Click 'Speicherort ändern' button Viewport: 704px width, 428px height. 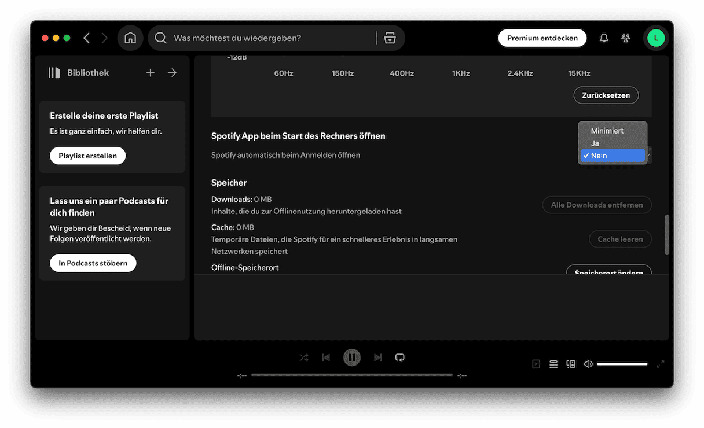pos(608,270)
